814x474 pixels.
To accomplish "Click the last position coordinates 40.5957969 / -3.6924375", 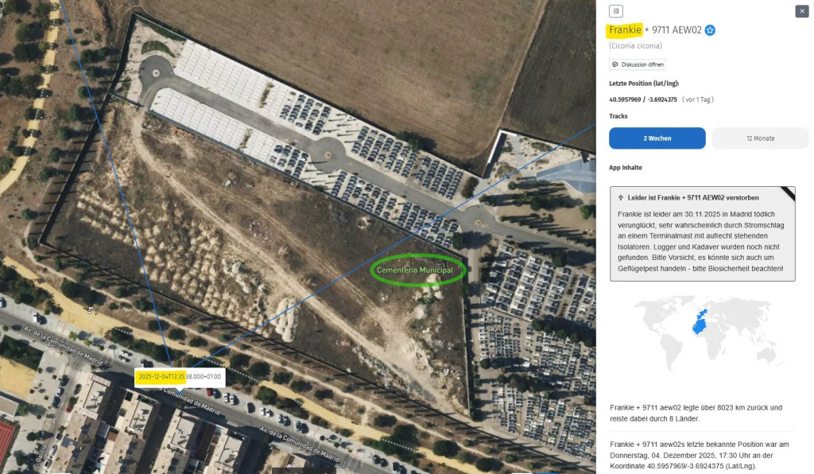I will 642,99.
